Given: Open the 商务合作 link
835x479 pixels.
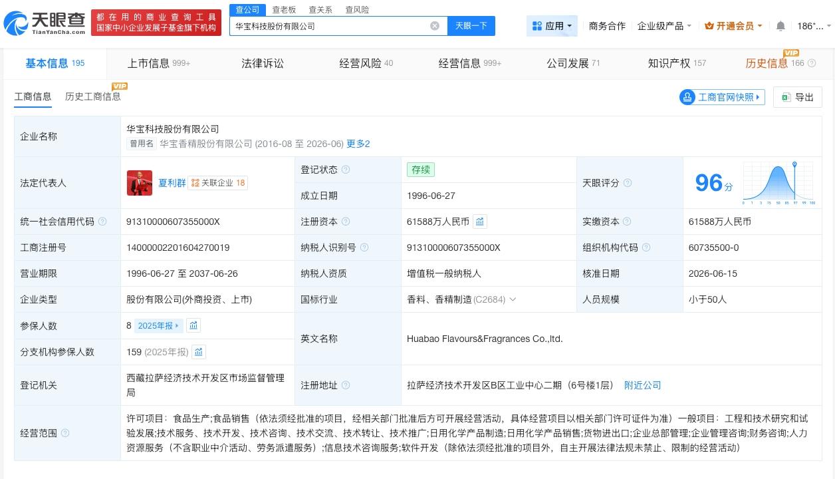Looking at the screenshot, I should coord(607,26).
